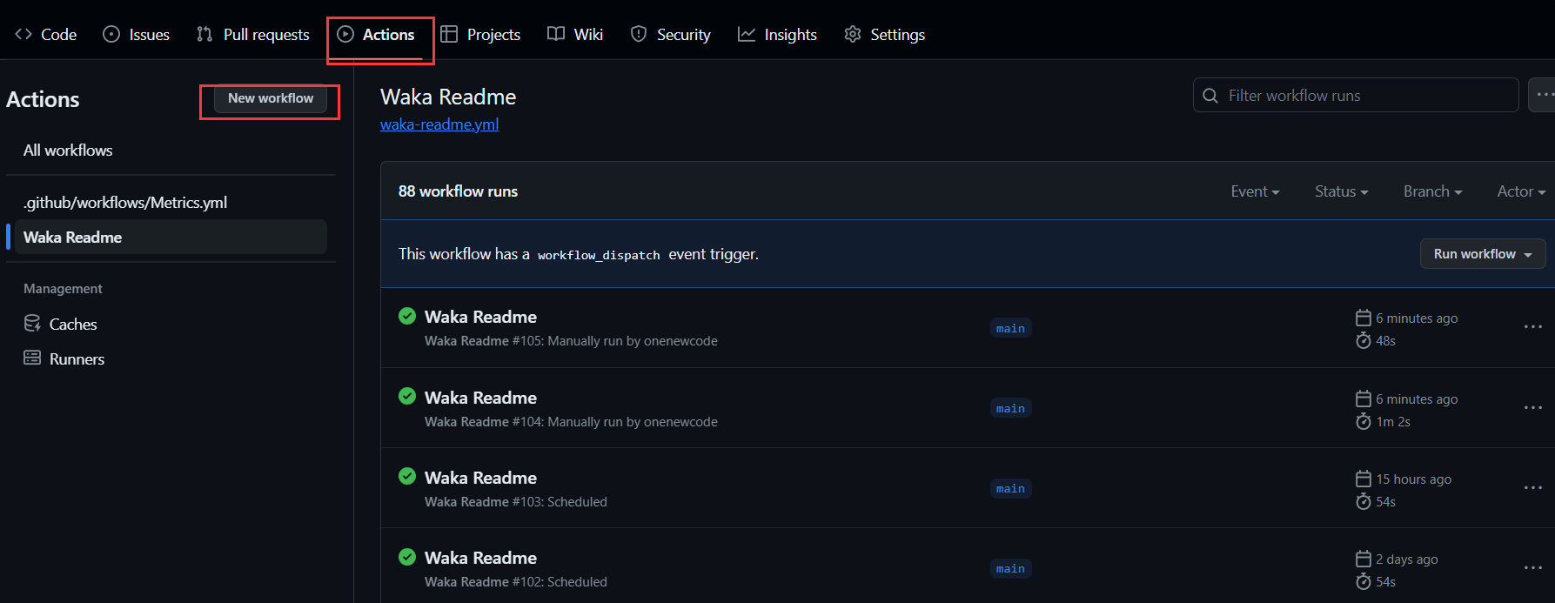Click calendar icon beside 15 hours ago
This screenshot has width=1555, height=603.
coord(1364,479)
